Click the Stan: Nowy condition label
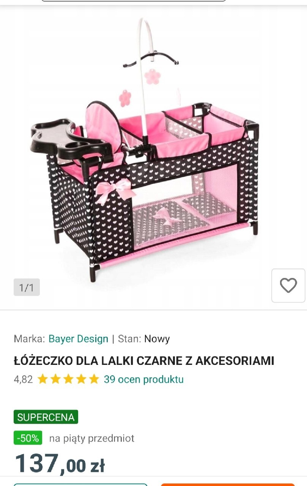The image size is (307, 486). point(144,339)
